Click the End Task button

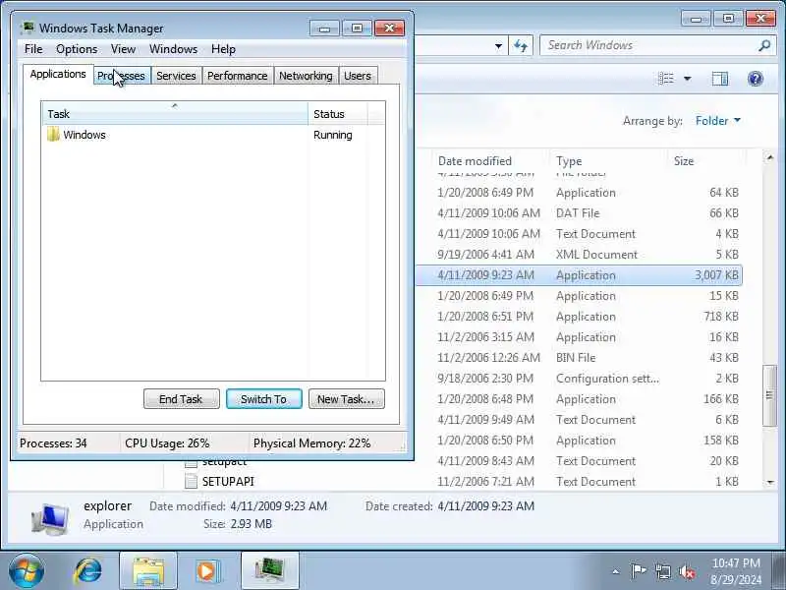[182, 399]
